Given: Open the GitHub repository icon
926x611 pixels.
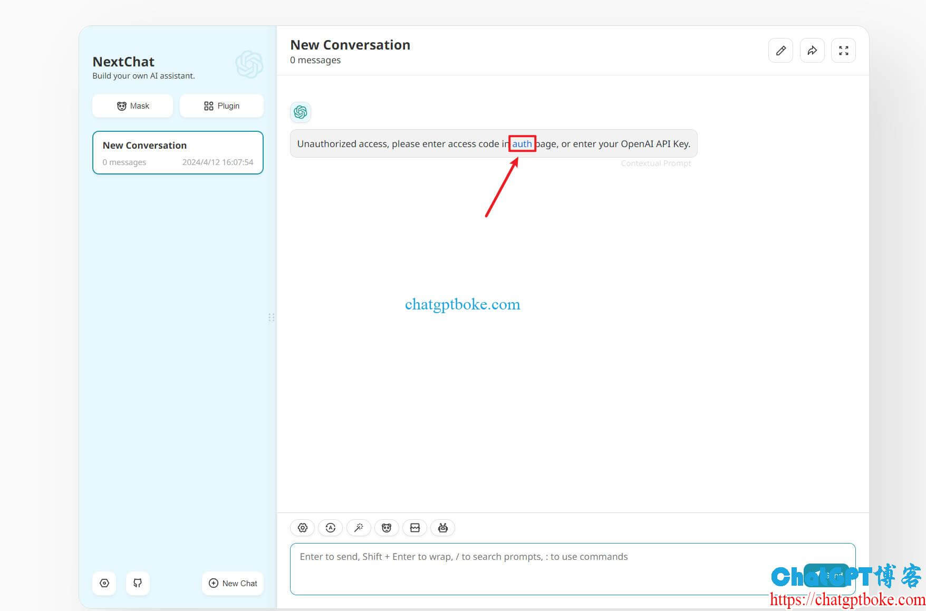Looking at the screenshot, I should click(138, 583).
